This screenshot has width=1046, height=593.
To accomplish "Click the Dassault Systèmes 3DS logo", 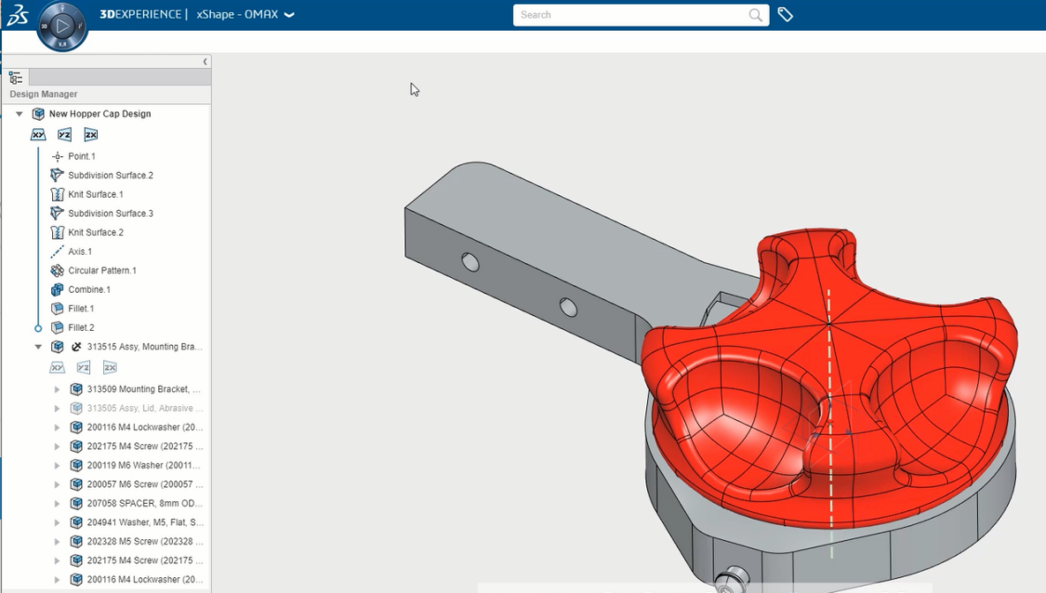I will click(16, 15).
